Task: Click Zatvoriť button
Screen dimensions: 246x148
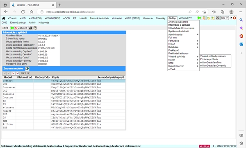Action: point(21,28)
